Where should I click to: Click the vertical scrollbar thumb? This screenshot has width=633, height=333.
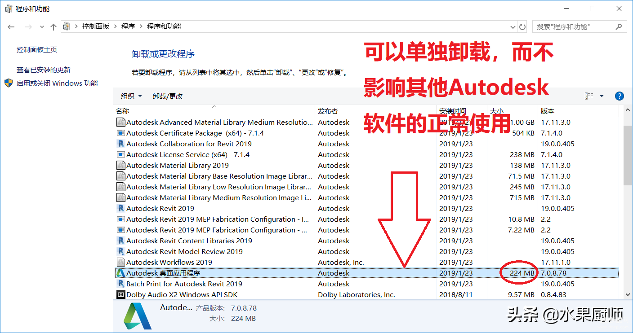628,155
